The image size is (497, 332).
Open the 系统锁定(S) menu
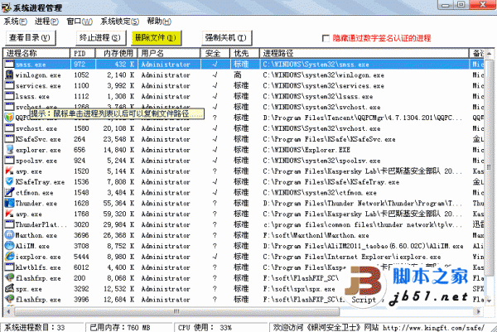pos(120,22)
